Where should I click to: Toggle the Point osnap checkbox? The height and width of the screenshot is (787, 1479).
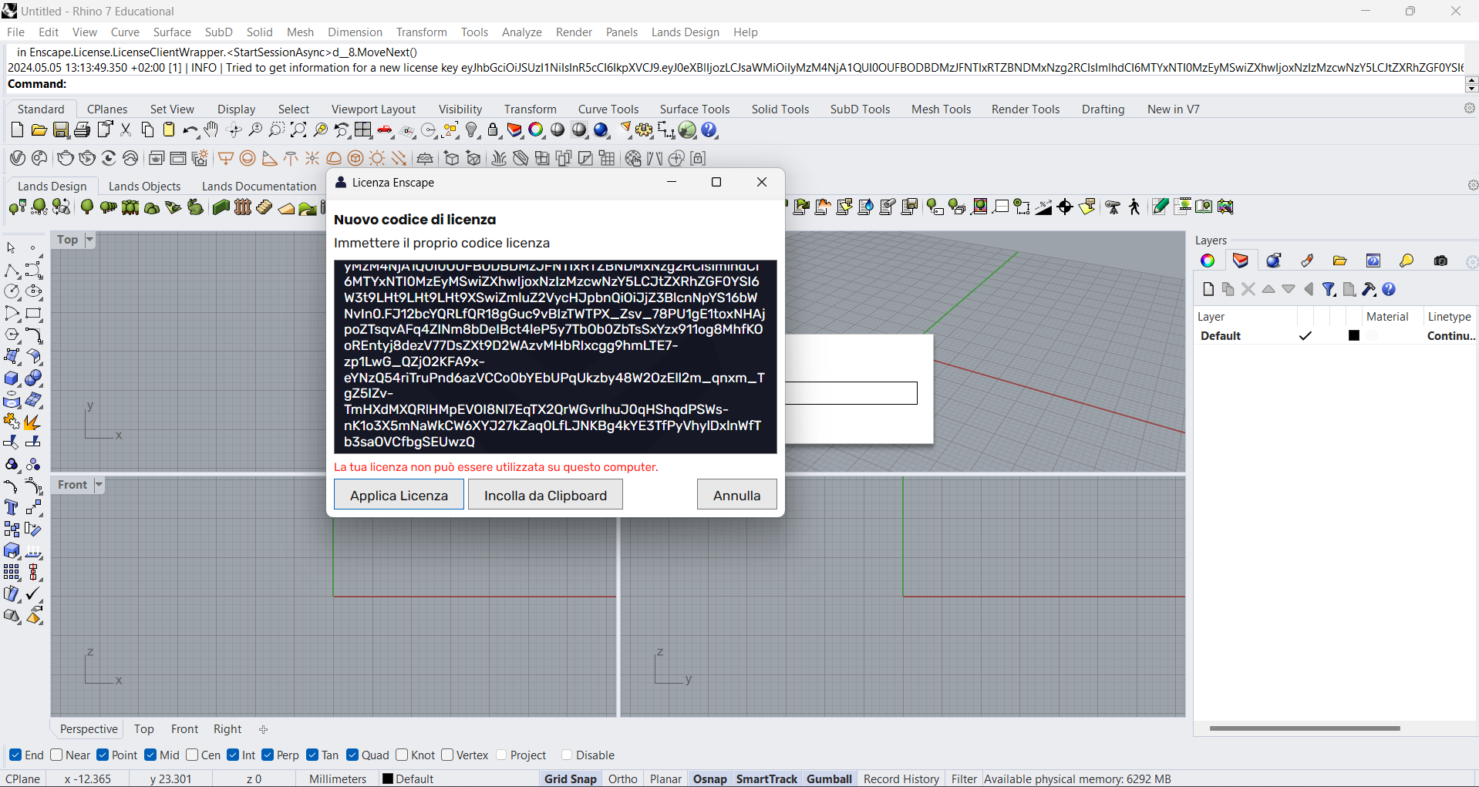[x=103, y=755]
